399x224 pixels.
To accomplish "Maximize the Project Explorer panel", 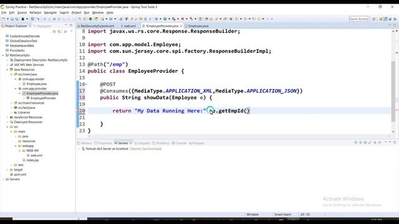I will (71, 26).
